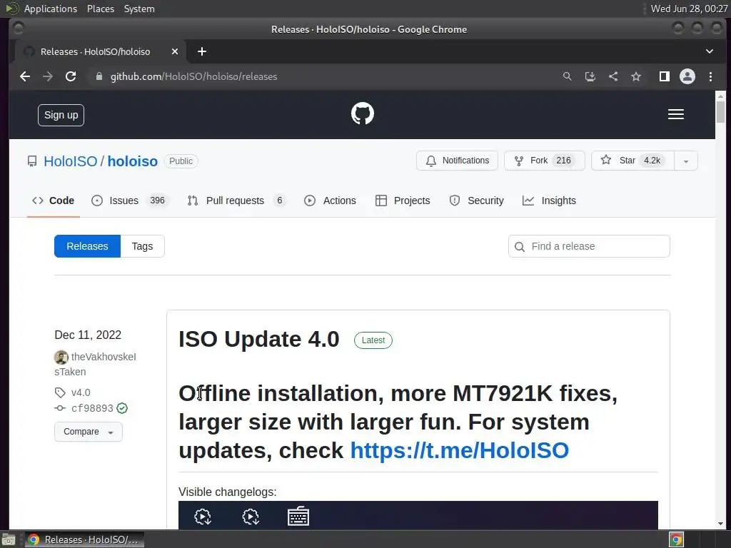This screenshot has height=548, width=731.
Task: Click the Sign up button
Action: pyautogui.click(x=61, y=115)
